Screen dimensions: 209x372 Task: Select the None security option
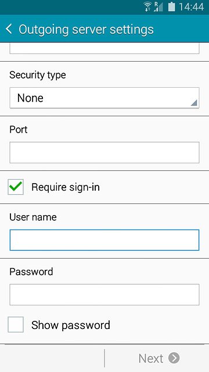[x=30, y=98]
